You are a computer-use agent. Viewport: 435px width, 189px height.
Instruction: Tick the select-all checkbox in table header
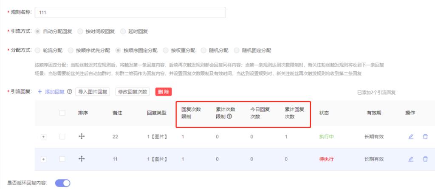point(62,113)
